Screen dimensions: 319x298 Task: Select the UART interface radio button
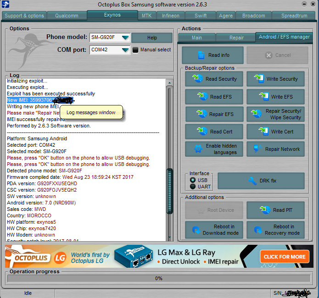192,187
